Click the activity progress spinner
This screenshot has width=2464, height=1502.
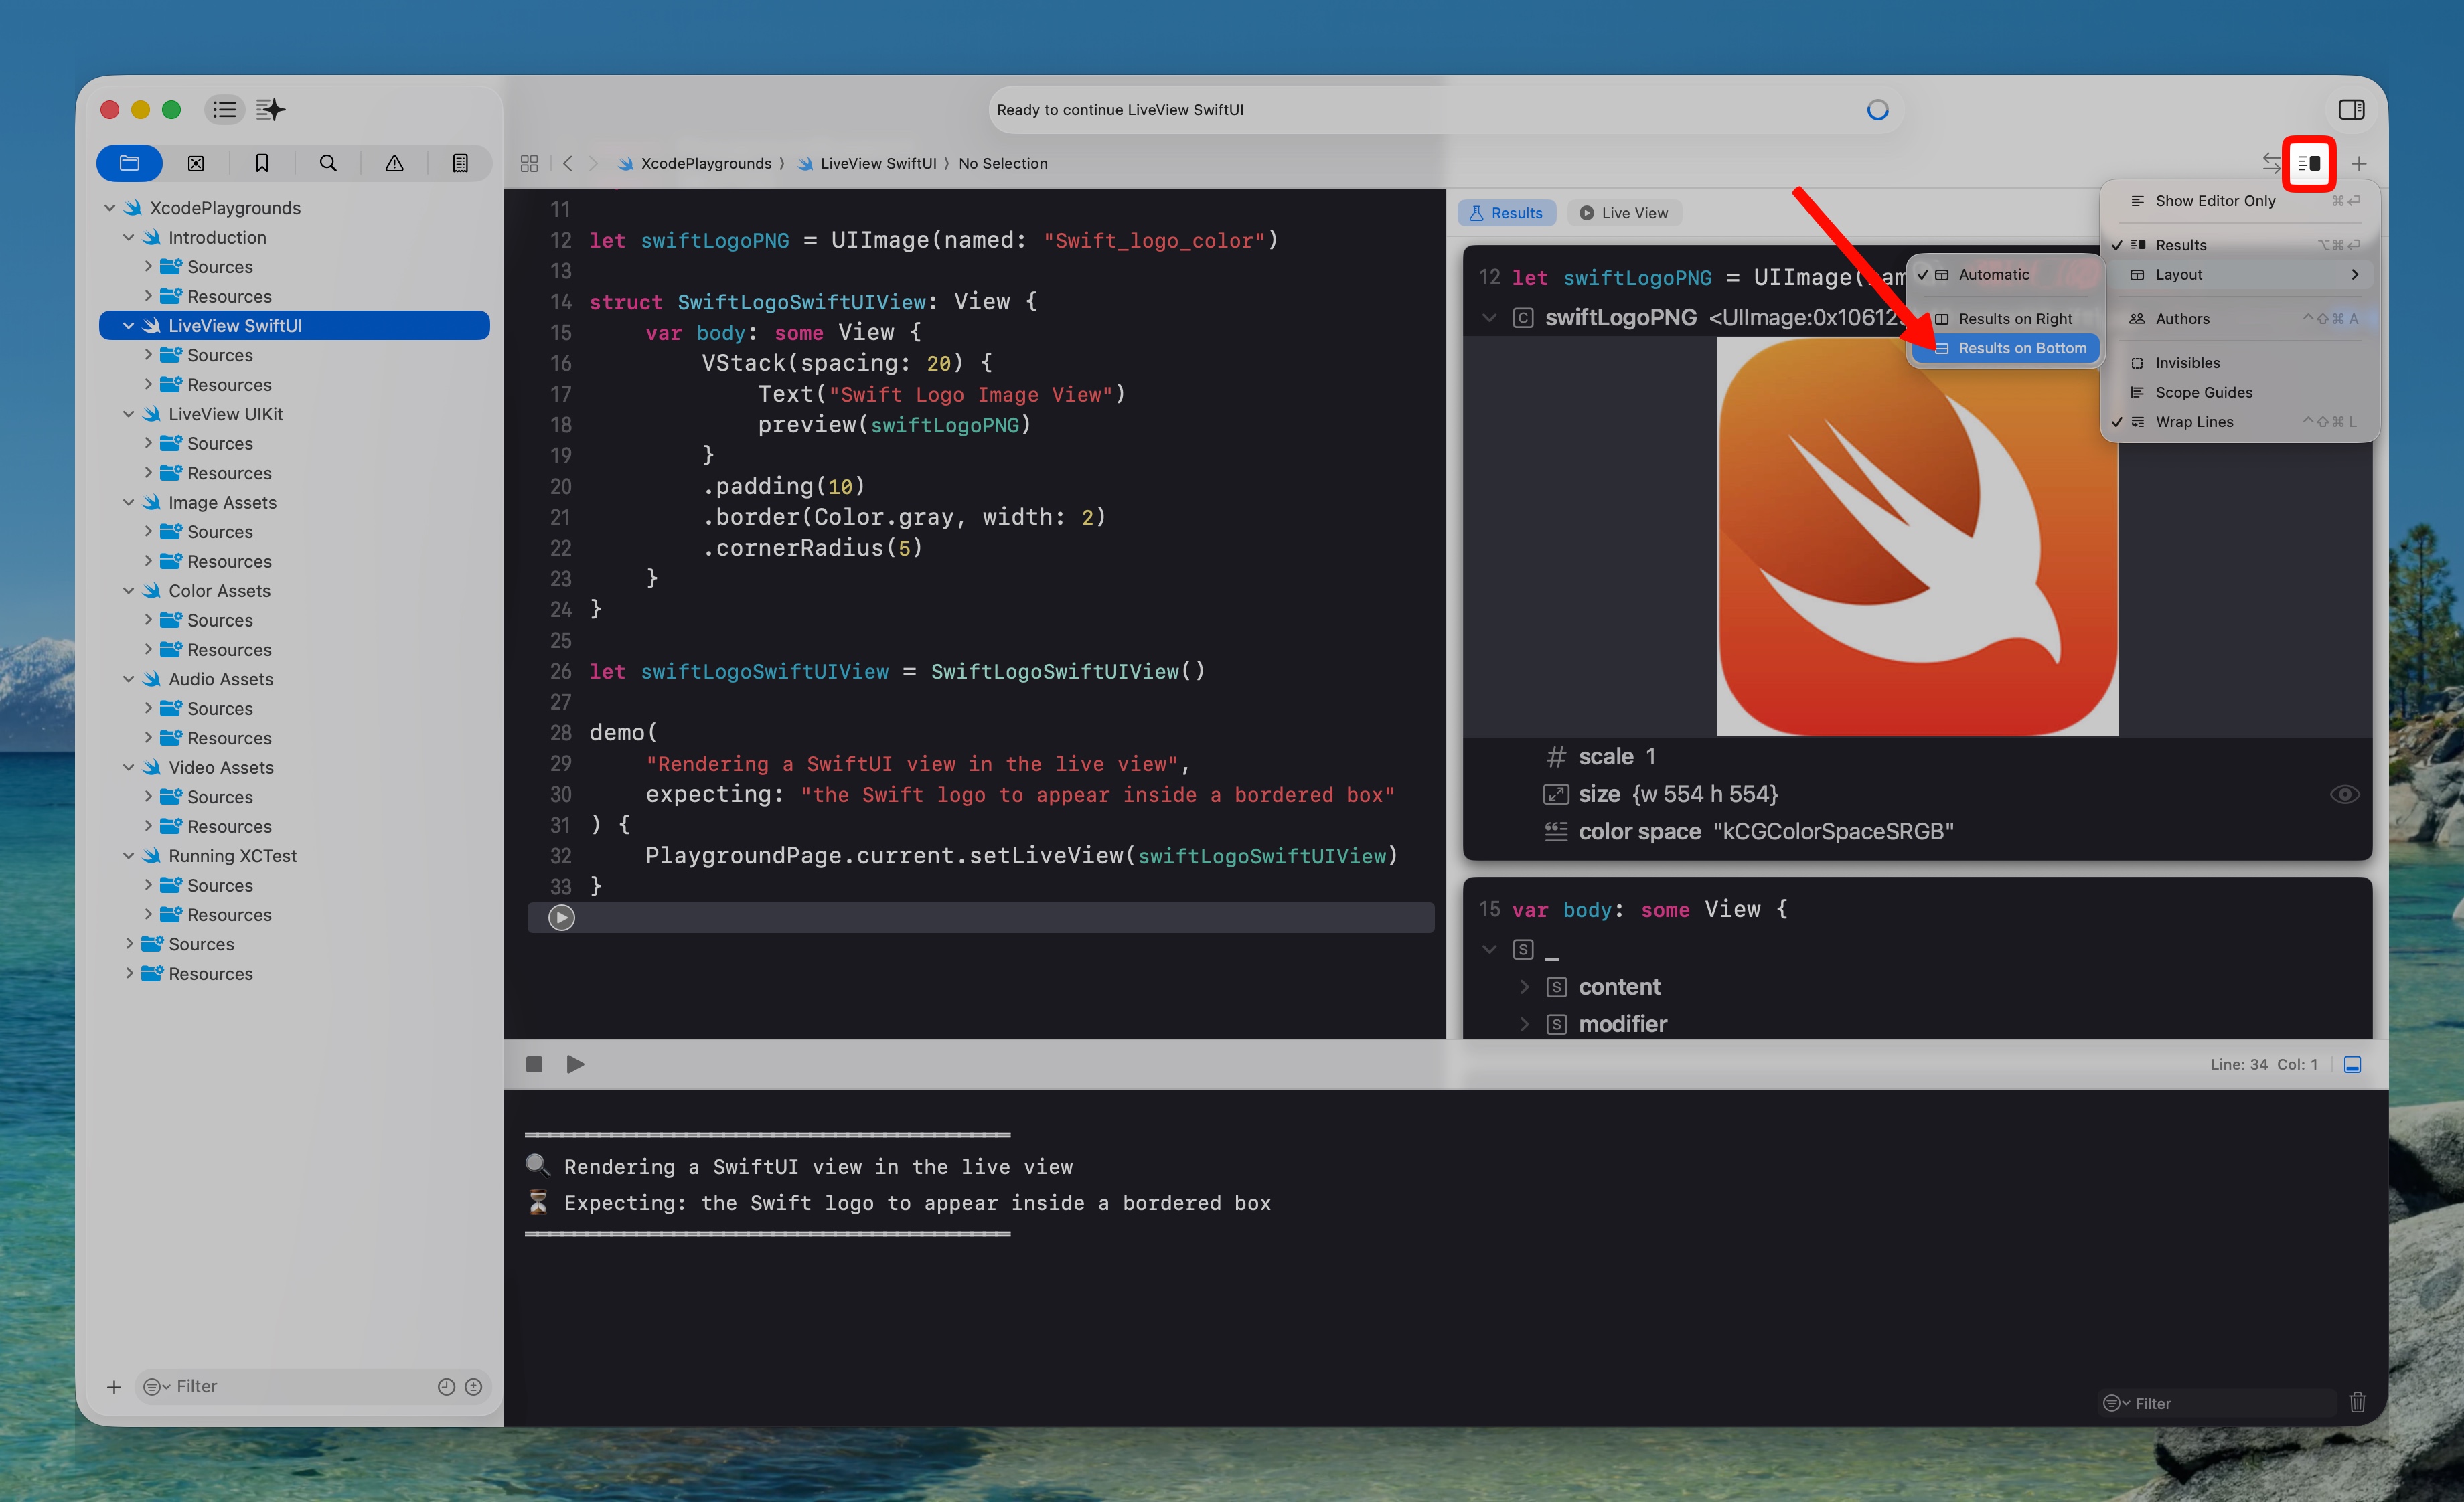1877,110
